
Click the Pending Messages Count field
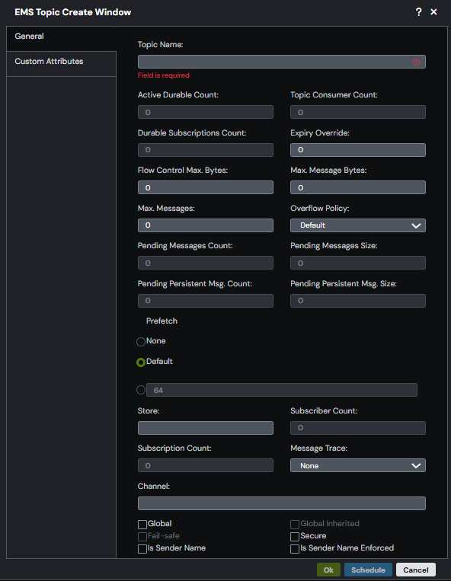pos(205,263)
